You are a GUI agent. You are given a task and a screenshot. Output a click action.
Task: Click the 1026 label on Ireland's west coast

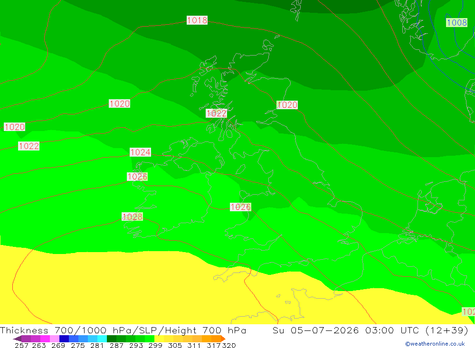(137, 177)
